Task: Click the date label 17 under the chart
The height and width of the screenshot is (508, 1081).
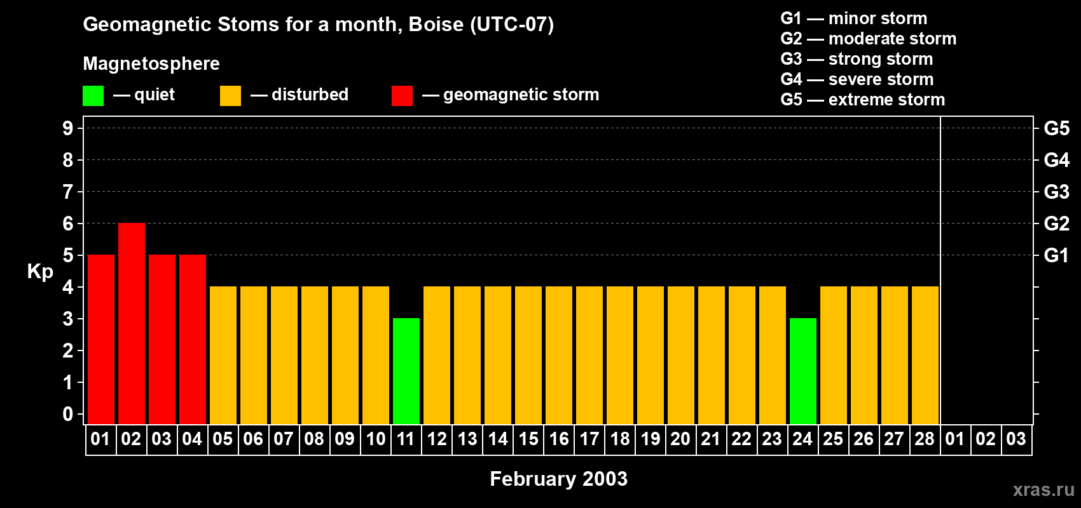Action: 589,439
